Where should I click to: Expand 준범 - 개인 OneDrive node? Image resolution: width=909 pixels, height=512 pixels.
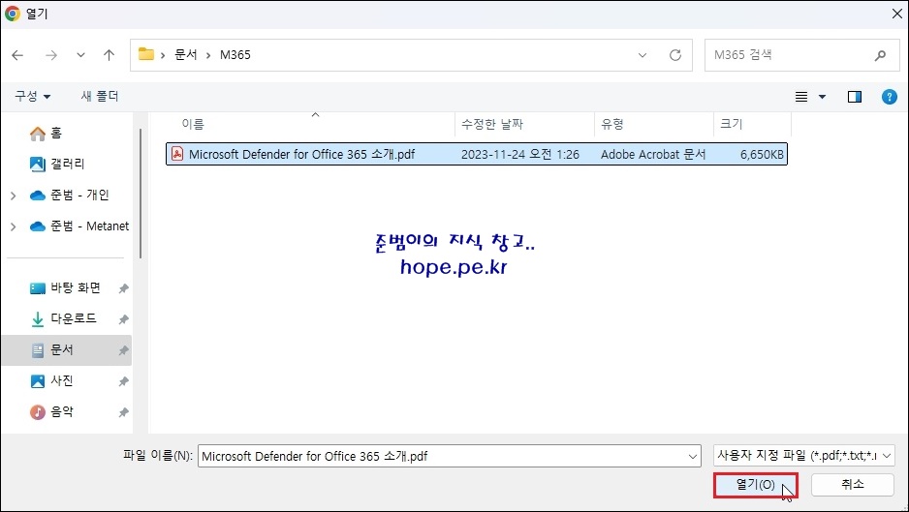pos(14,196)
